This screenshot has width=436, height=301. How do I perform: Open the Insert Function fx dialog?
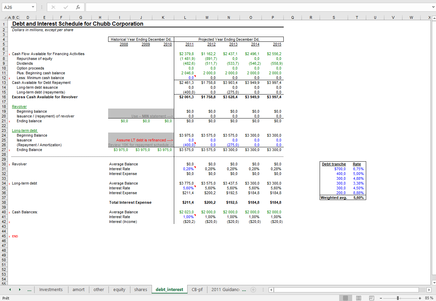point(78,7)
